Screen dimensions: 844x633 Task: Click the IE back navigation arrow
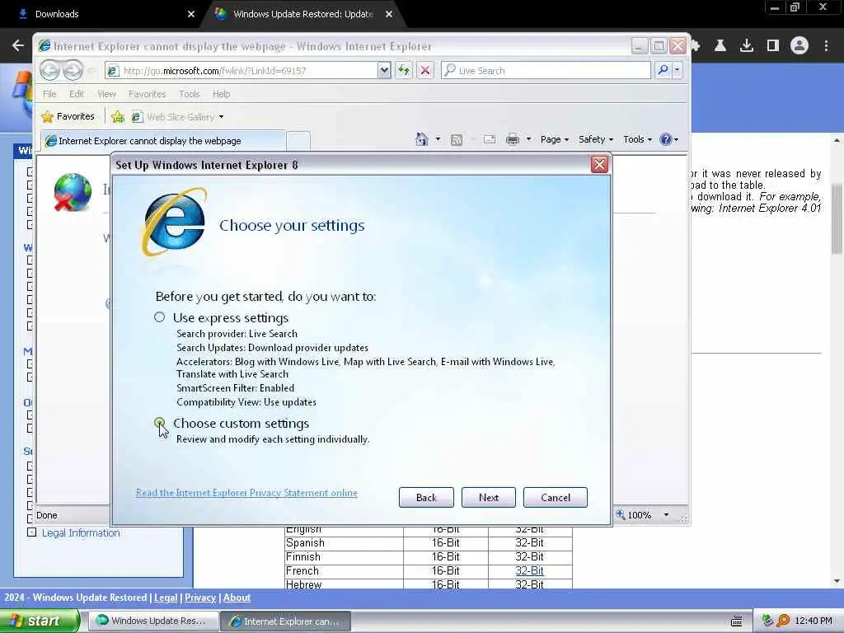50,70
